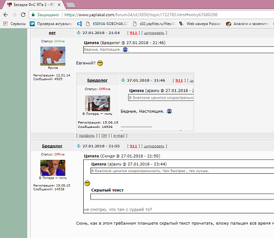Viewport: 274px width, 238px height.
Task: Open the профиль link under eer's post
Action: 86,136
